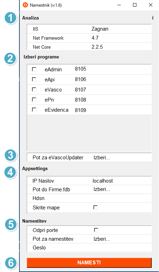Open the info "i" icon beside Analiza

[x=153, y=18]
